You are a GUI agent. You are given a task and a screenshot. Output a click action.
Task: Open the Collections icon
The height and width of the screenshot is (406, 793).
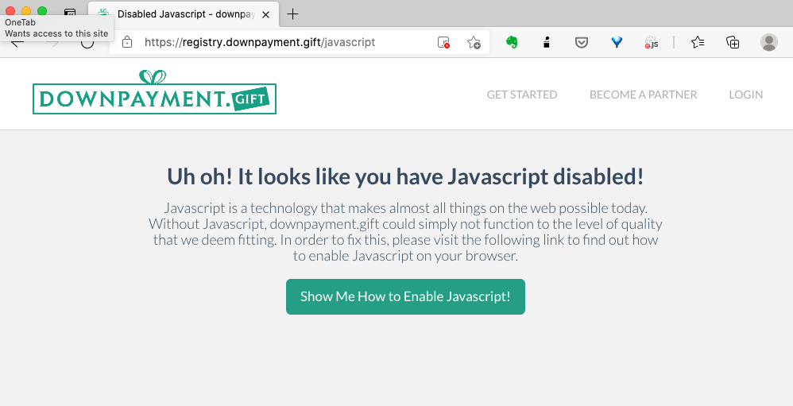point(733,42)
